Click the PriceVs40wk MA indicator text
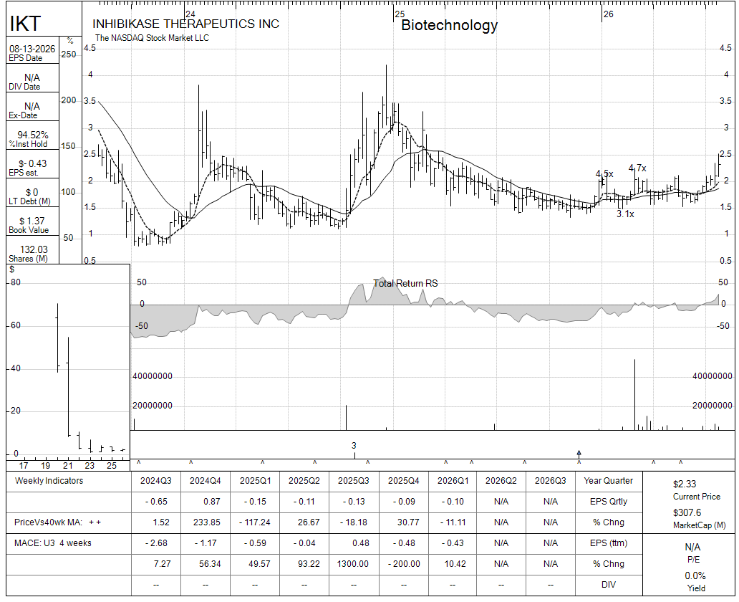 click(x=57, y=522)
